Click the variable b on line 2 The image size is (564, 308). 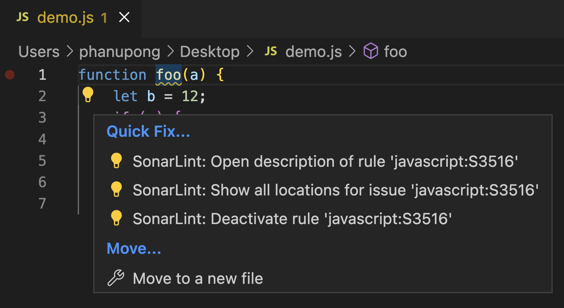[151, 96]
